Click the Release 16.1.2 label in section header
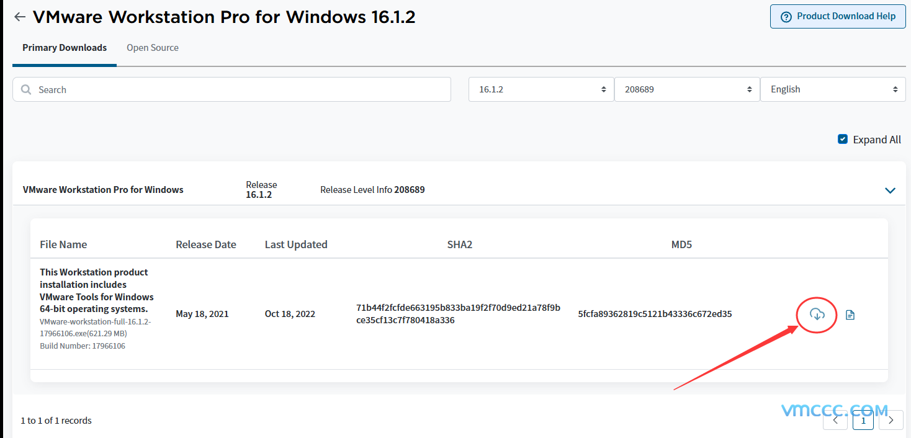The height and width of the screenshot is (438, 911). tap(261, 190)
